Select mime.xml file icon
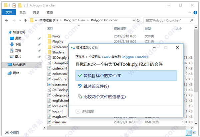The image size is (200, 137). 49,122
